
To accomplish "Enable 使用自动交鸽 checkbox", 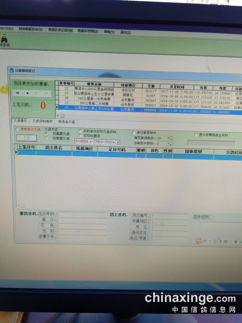I will click(17, 129).
